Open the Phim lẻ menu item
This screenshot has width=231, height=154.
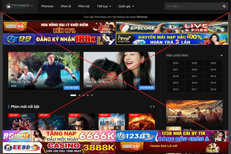click(x=66, y=6)
